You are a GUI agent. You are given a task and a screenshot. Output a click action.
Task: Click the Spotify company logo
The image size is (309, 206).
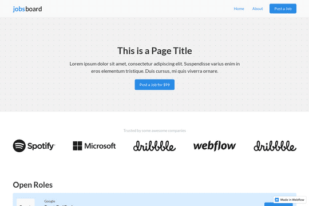click(34, 146)
